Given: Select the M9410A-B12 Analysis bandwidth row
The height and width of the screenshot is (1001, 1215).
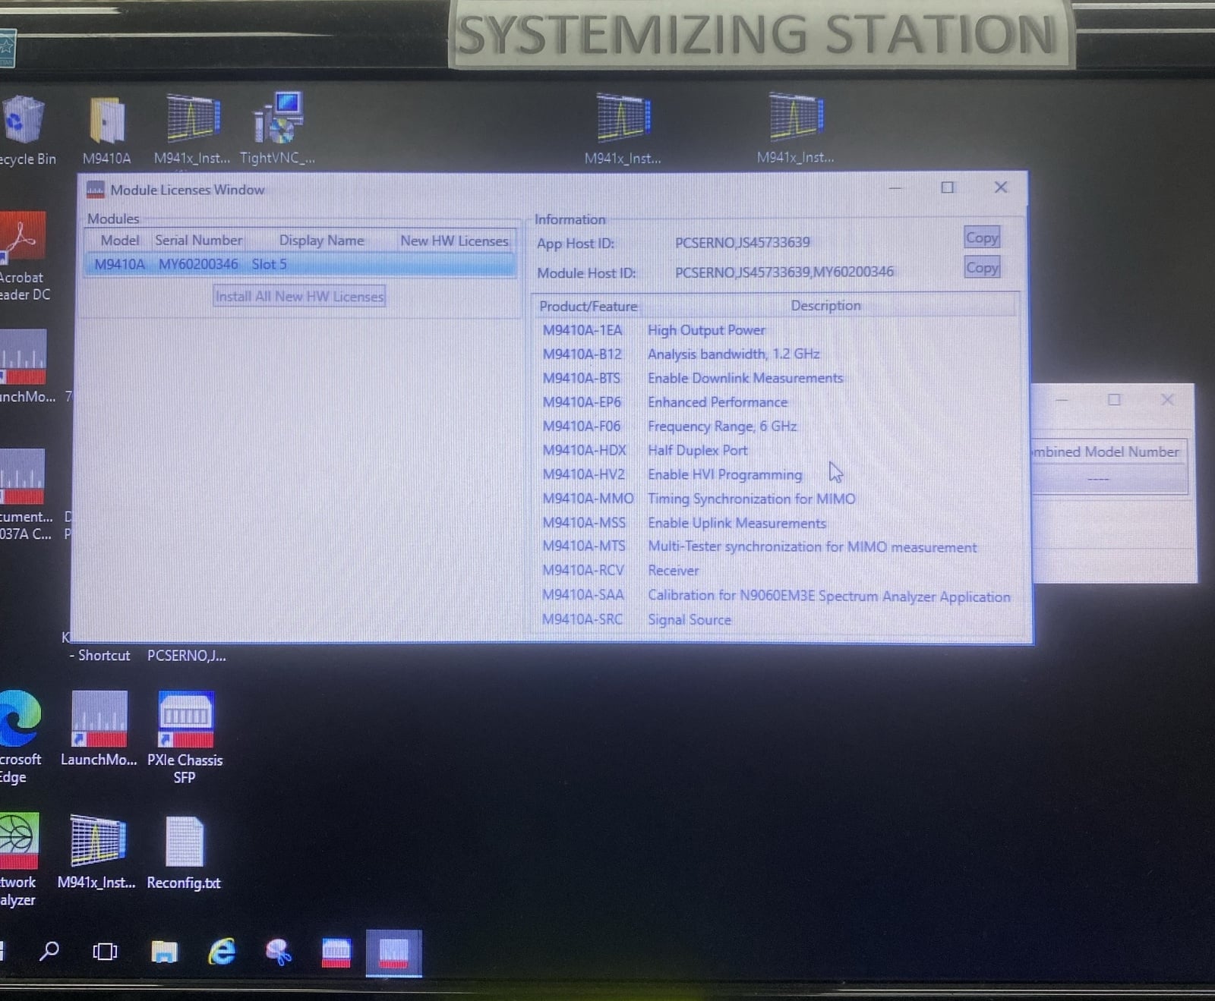Looking at the screenshot, I should [x=775, y=354].
